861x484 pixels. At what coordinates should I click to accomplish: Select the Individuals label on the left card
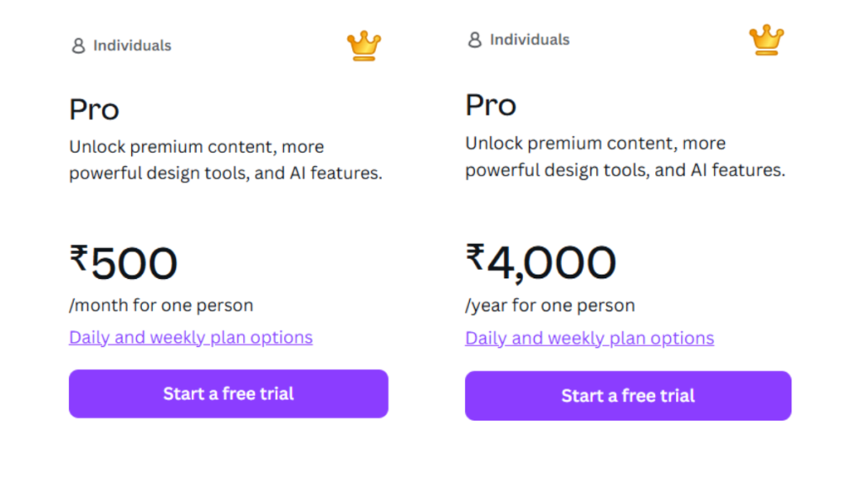[x=131, y=45]
